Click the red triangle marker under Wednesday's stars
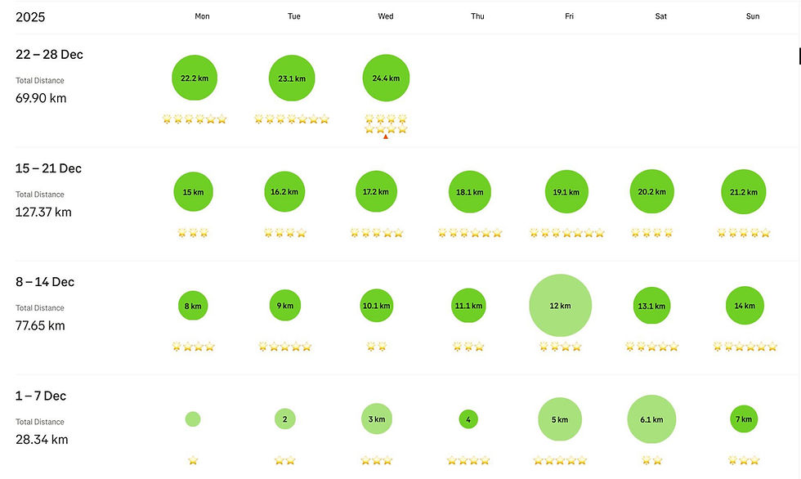 [386, 137]
